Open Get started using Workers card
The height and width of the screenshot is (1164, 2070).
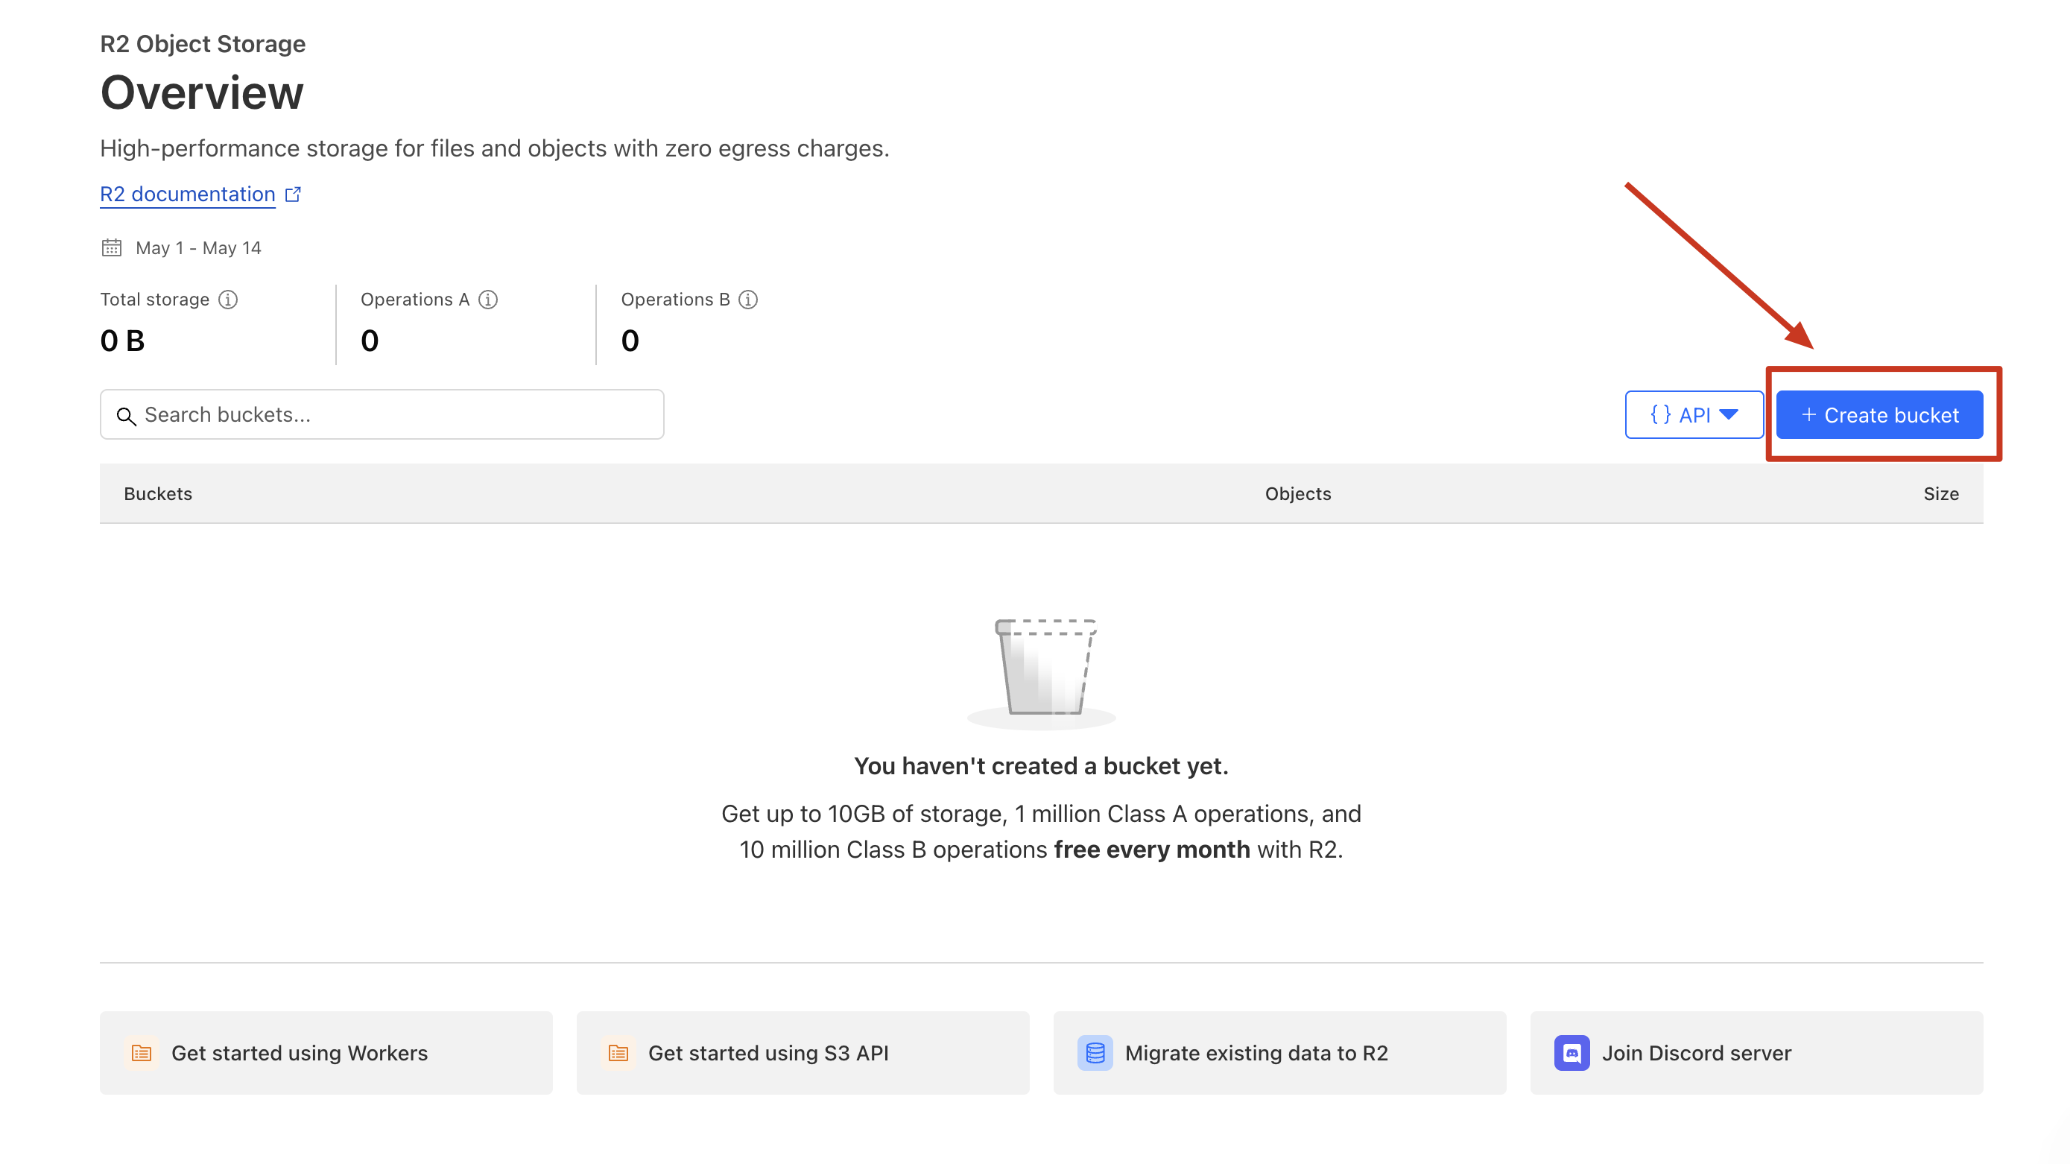(326, 1053)
